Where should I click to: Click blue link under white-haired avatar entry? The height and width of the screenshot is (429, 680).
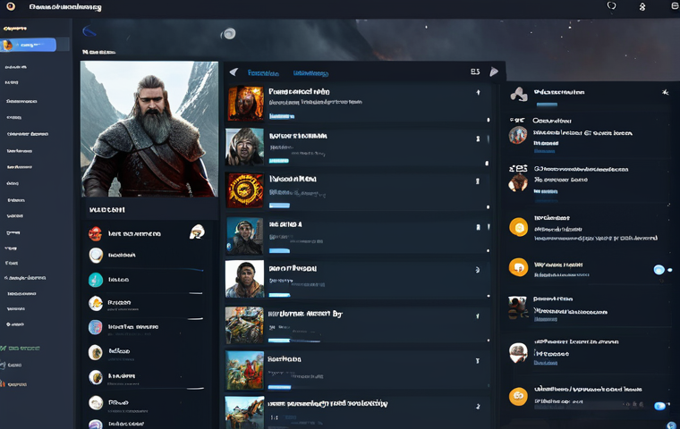pos(546,363)
